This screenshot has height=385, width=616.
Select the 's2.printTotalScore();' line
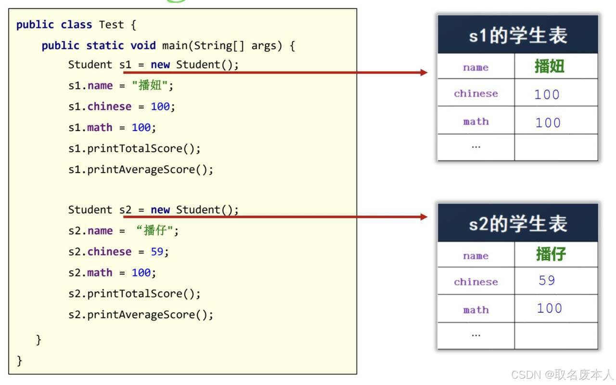click(x=134, y=293)
